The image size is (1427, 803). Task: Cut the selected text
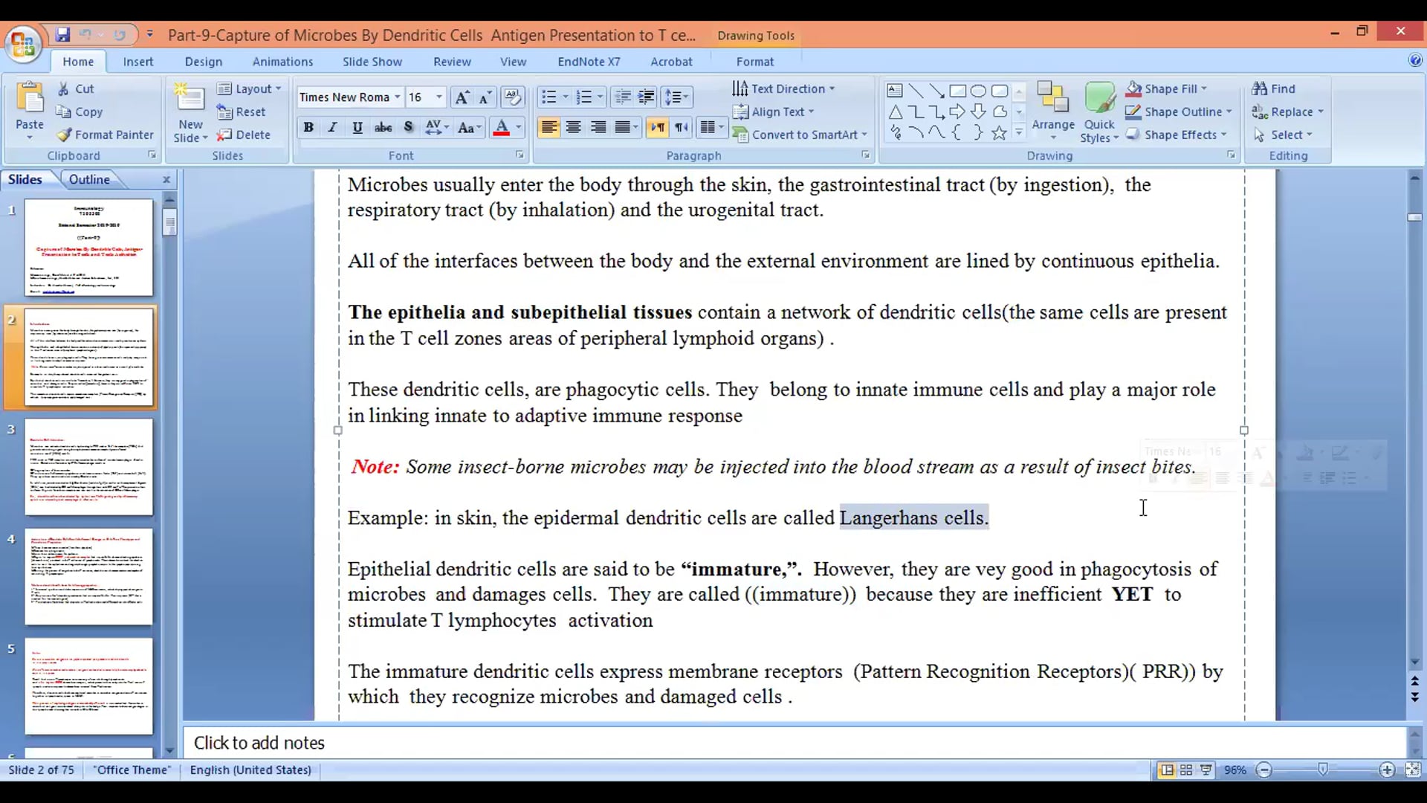[77, 88]
